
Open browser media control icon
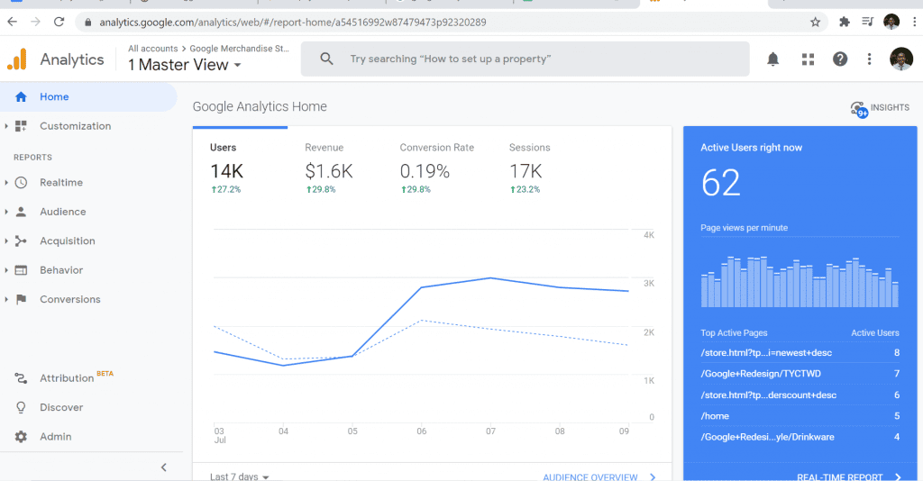(x=868, y=23)
